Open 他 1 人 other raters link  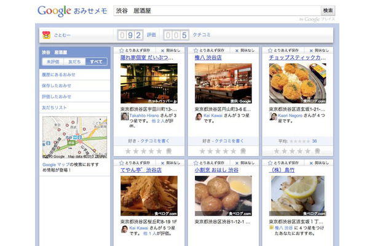point(149,233)
